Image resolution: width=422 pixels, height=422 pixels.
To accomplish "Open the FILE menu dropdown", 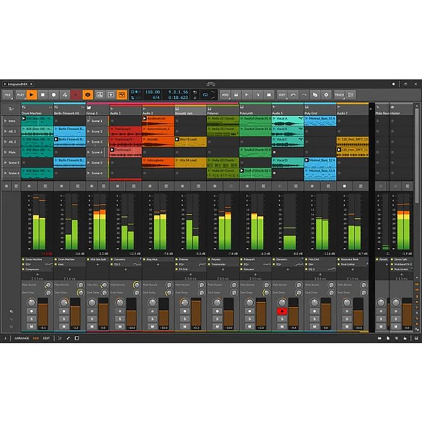I will coord(8,95).
